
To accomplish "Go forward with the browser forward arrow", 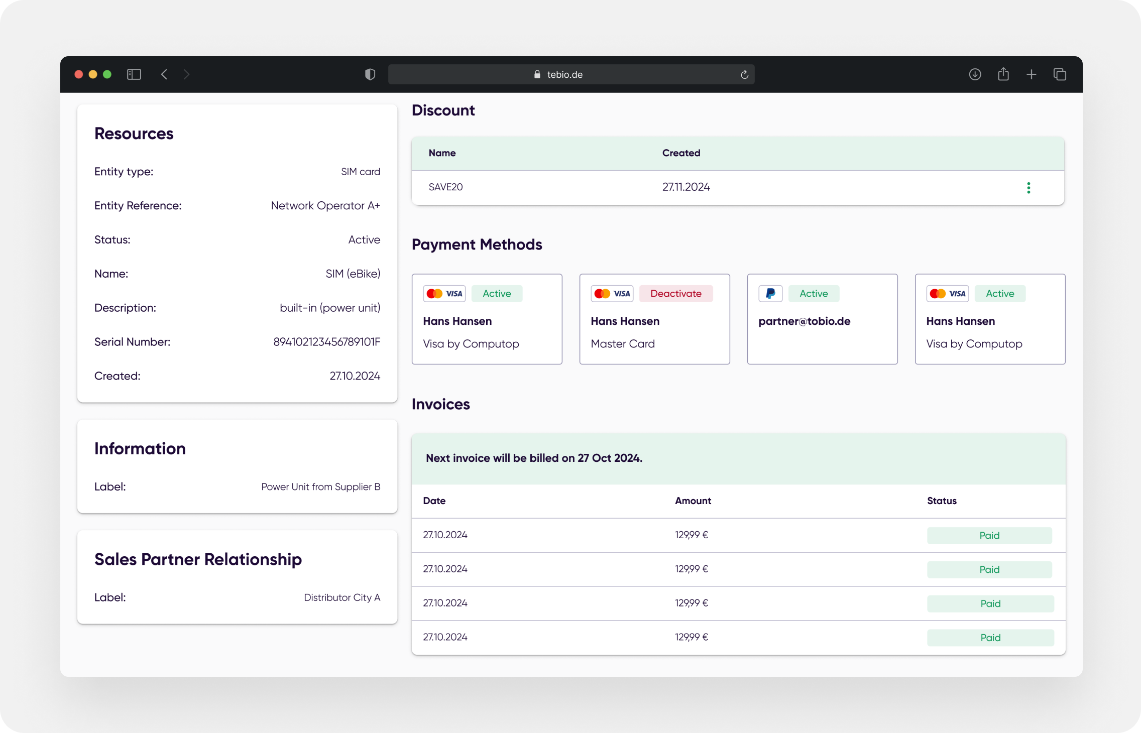I will click(186, 74).
